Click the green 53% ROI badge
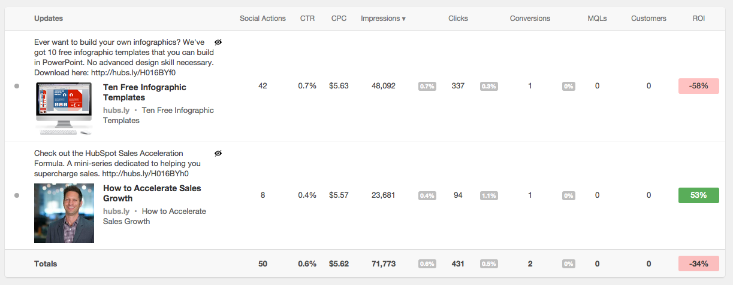 (x=698, y=195)
